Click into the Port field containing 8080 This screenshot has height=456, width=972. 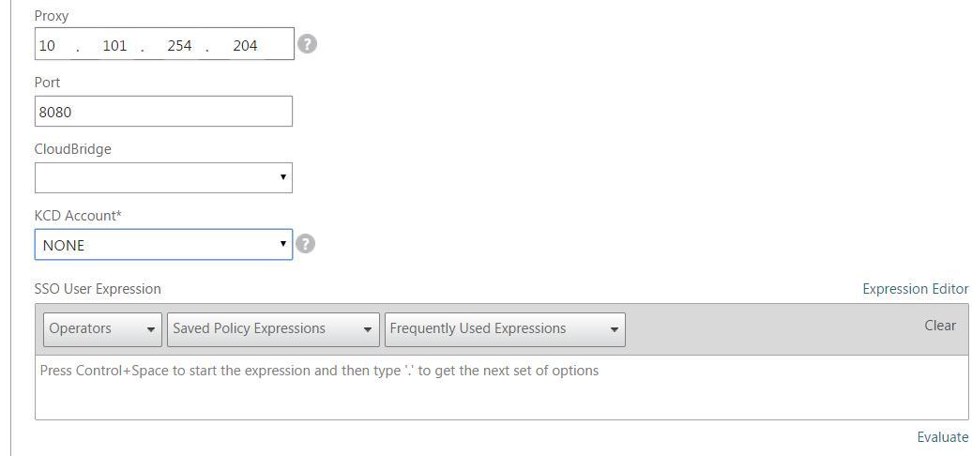coord(163,112)
